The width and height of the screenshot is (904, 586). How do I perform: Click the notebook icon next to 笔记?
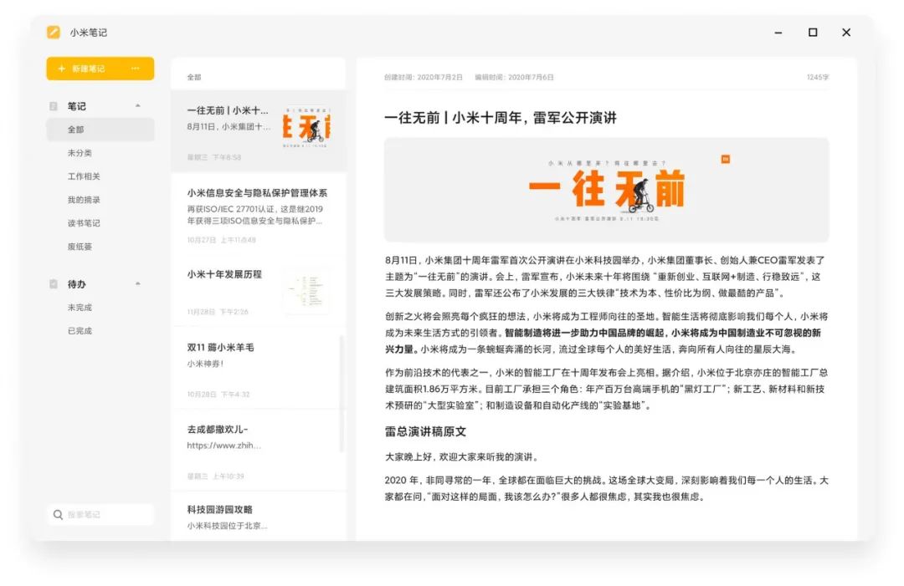click(52, 105)
